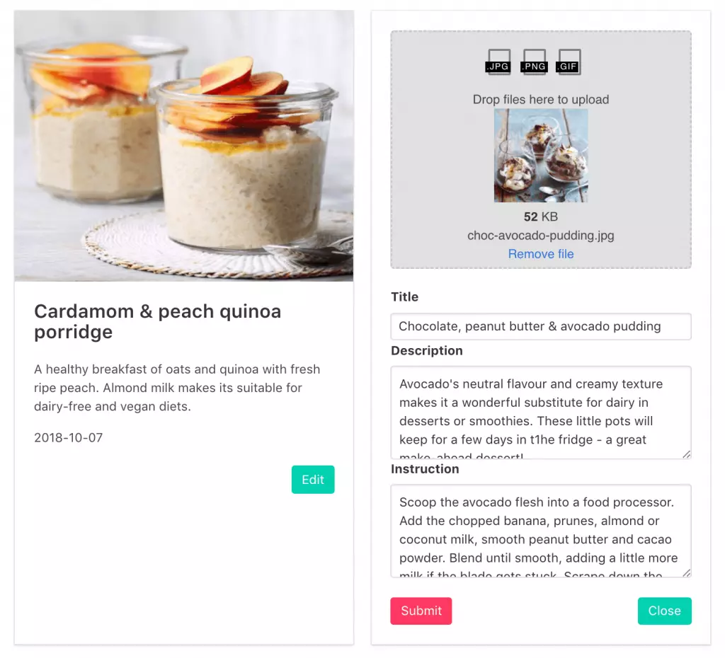The width and height of the screenshot is (725, 658).
Task: Close the recipe form
Action: (x=664, y=611)
